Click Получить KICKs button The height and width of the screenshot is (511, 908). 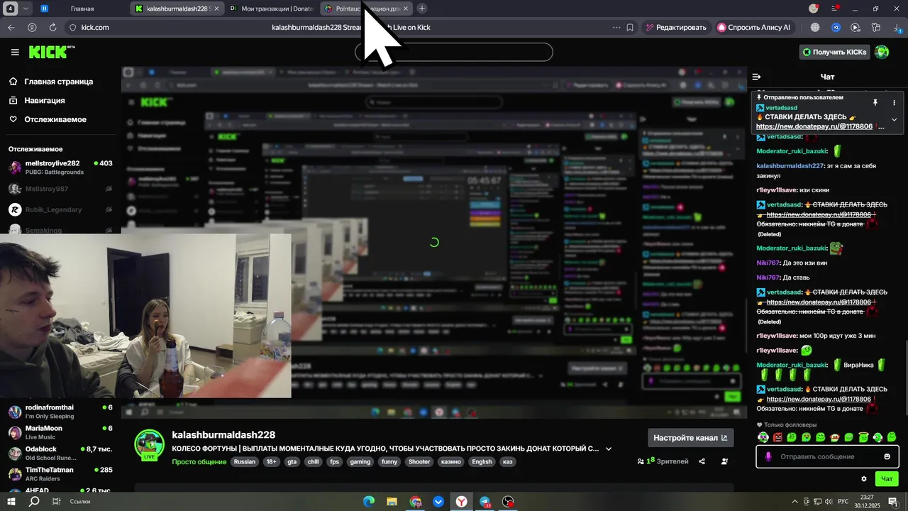pyautogui.click(x=834, y=52)
